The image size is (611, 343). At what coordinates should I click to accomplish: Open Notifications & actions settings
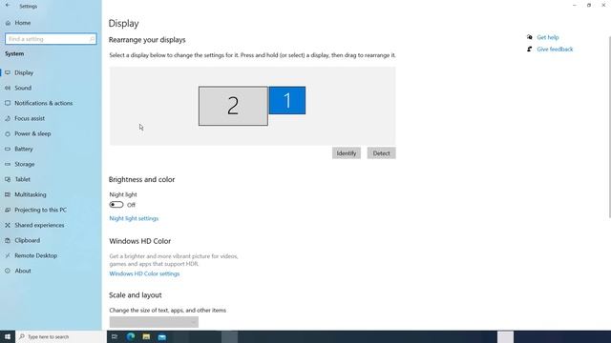(x=43, y=103)
